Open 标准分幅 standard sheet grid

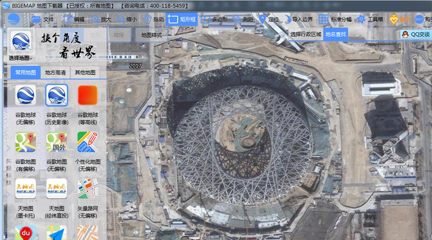(335, 19)
